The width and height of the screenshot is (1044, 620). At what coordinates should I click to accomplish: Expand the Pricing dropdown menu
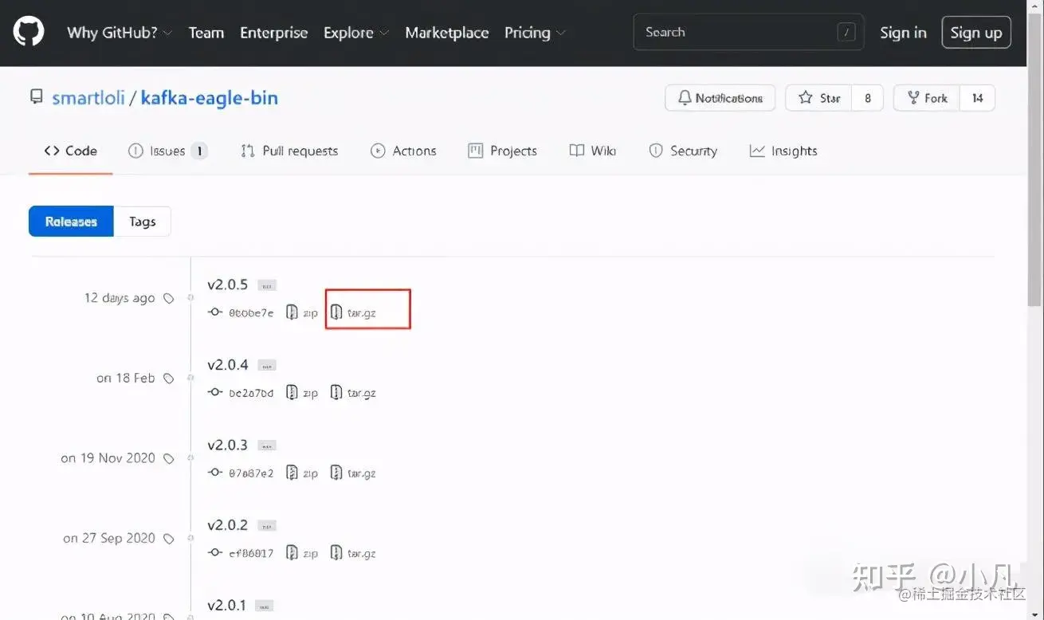(535, 33)
